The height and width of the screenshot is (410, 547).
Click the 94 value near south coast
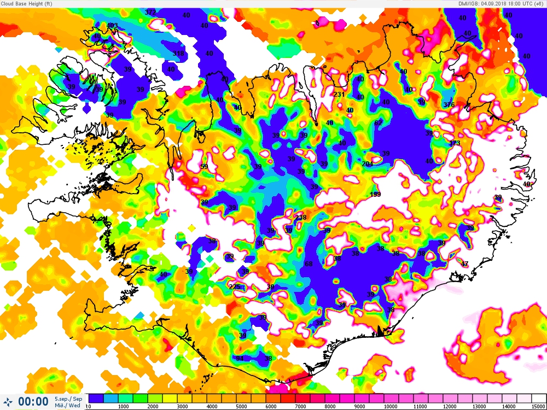[x=240, y=359]
